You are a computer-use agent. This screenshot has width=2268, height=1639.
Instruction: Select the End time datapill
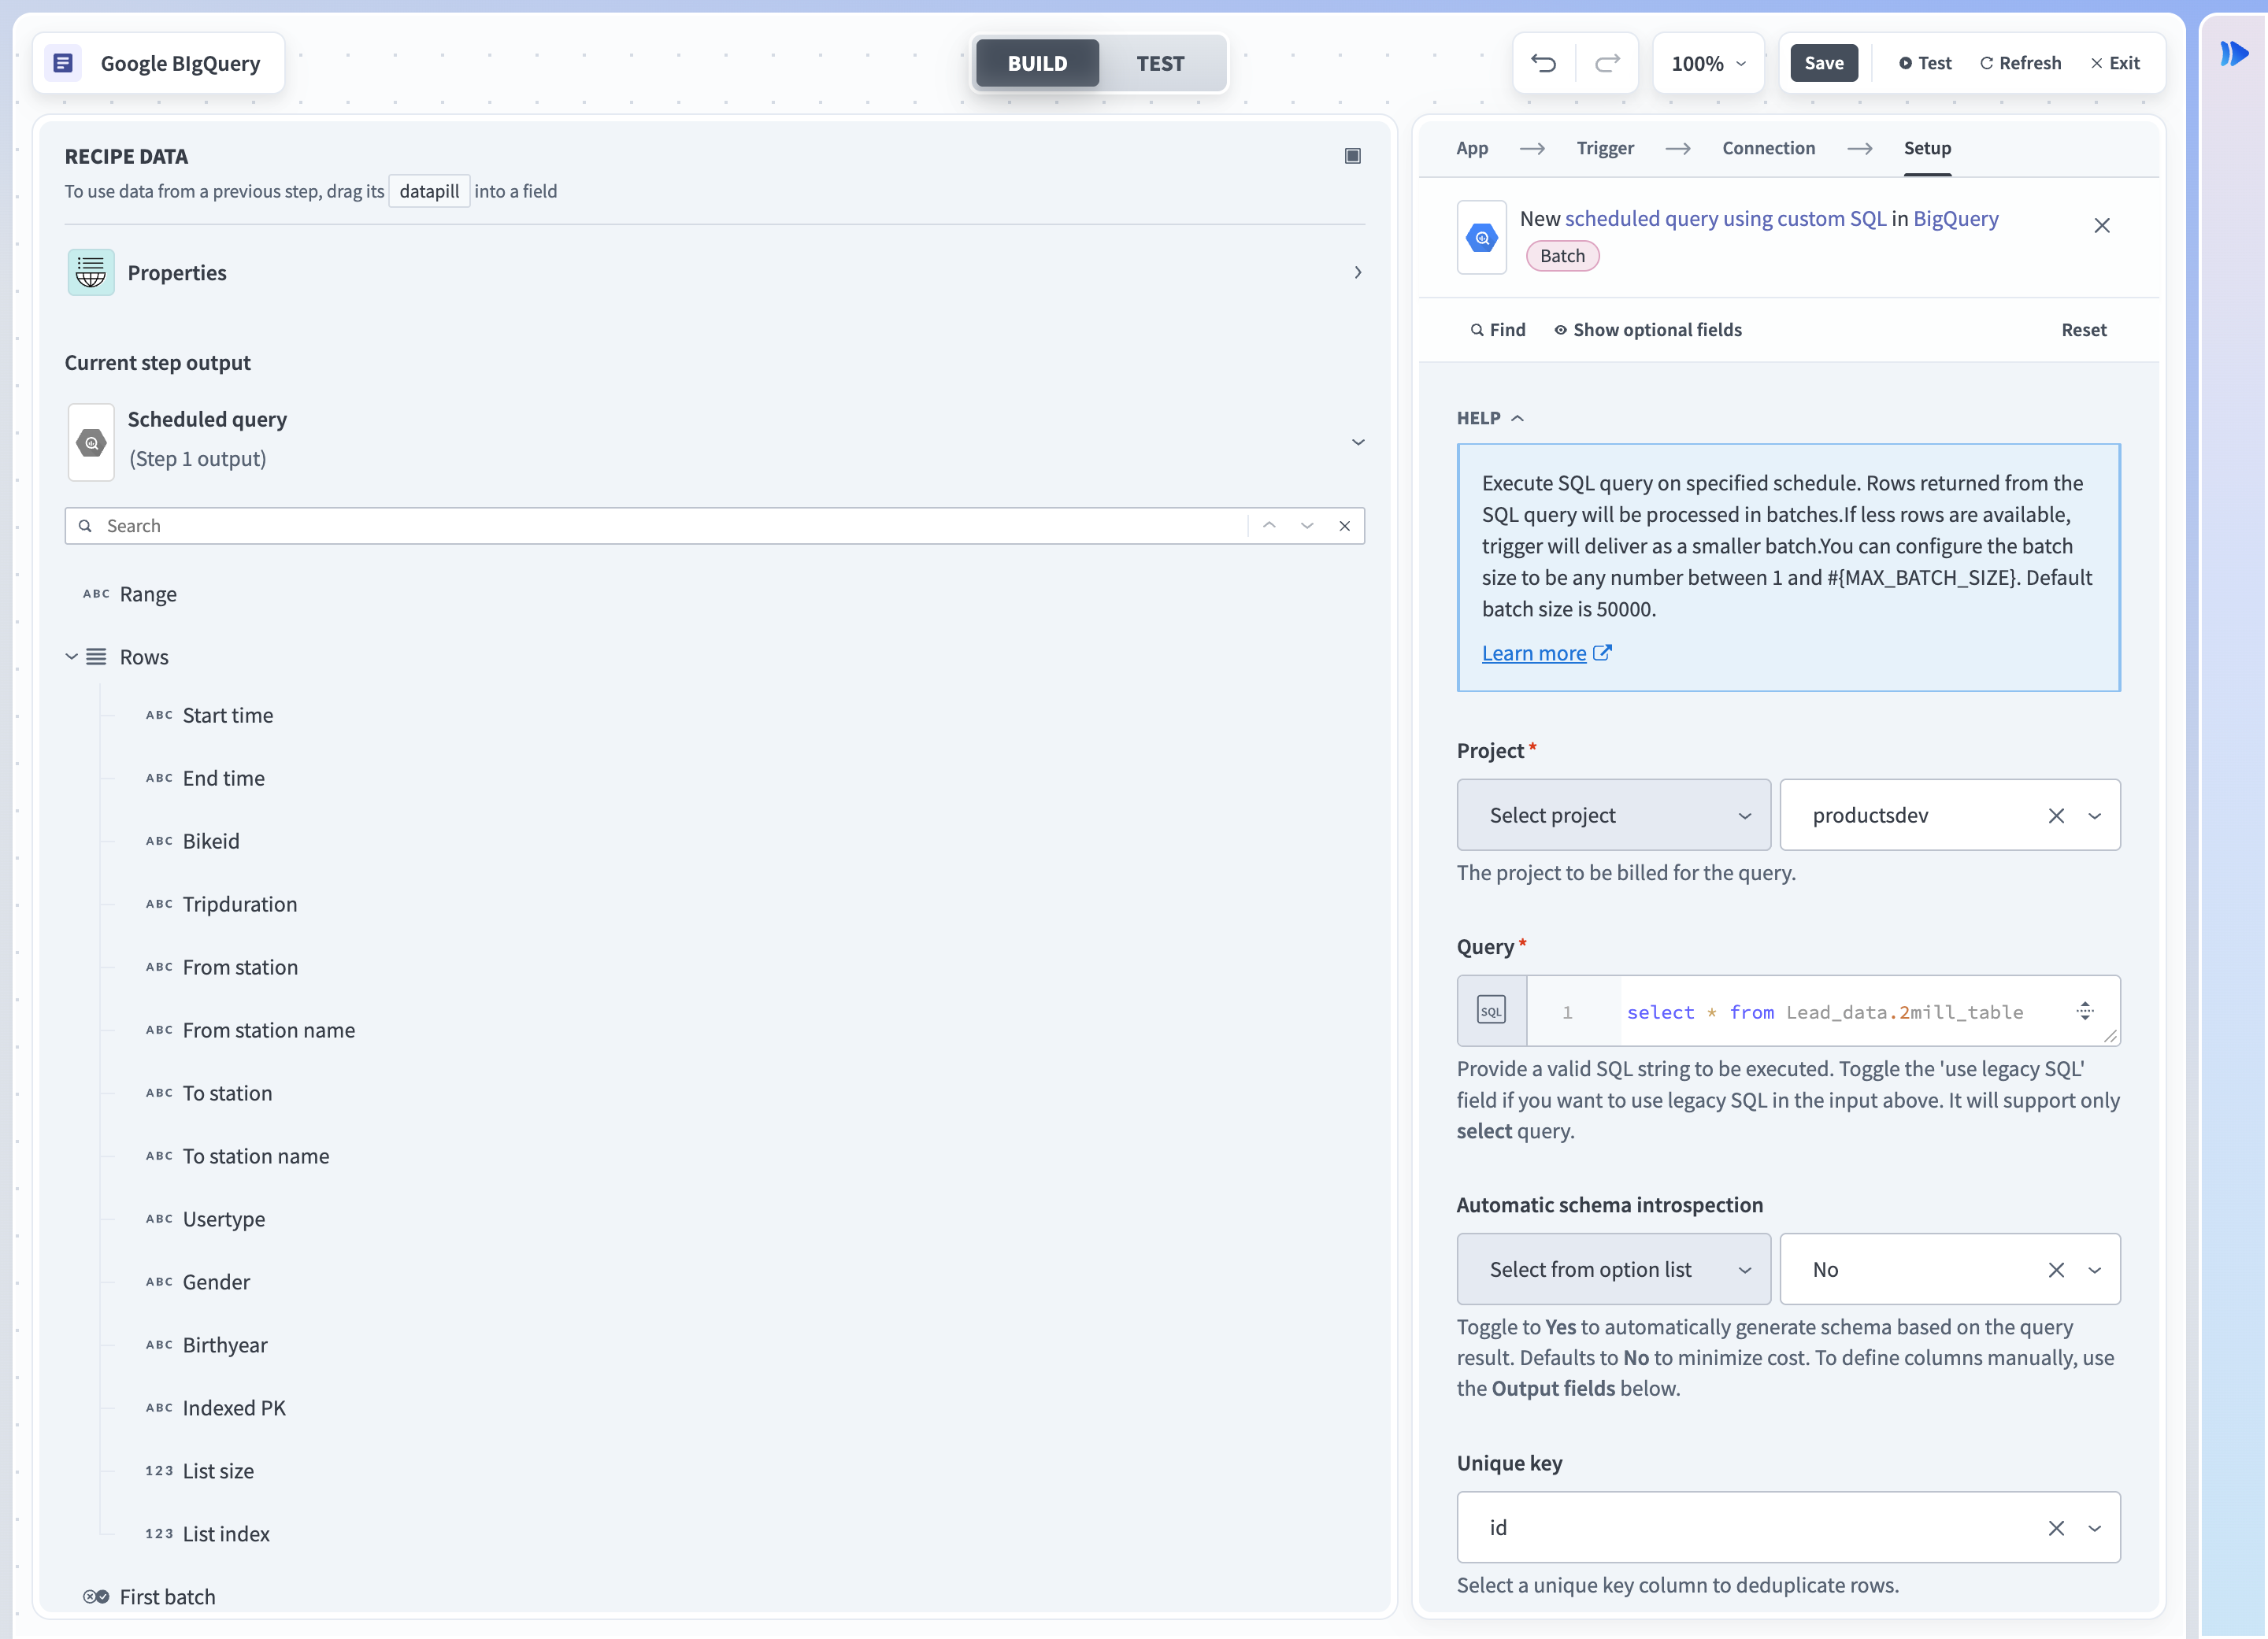[223, 778]
